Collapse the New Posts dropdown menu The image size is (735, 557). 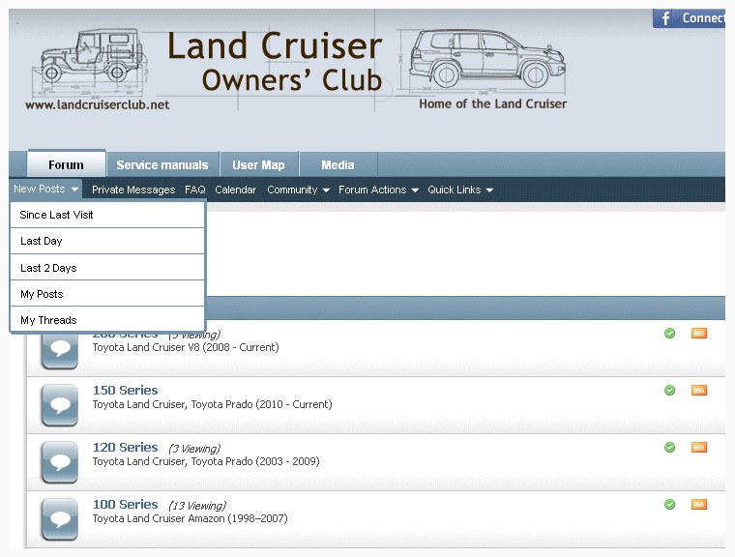(x=45, y=189)
